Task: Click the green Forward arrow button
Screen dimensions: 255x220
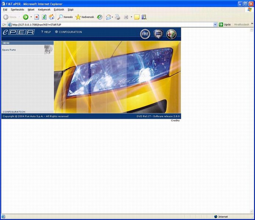Action: click(26, 17)
